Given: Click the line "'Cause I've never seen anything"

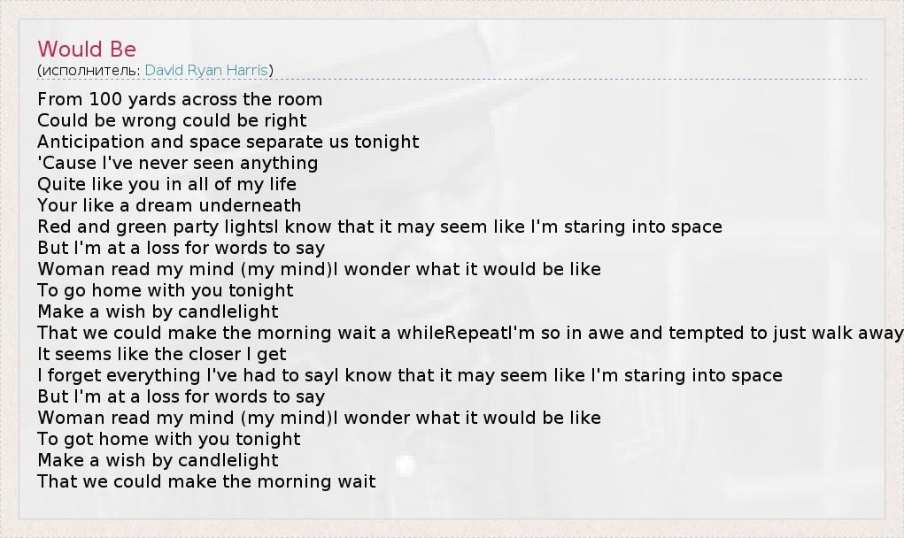Looking at the screenshot, I should (x=177, y=163).
